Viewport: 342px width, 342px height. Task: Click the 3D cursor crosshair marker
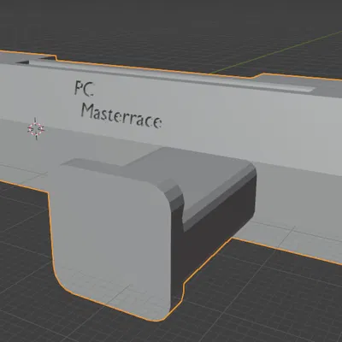(x=36, y=129)
